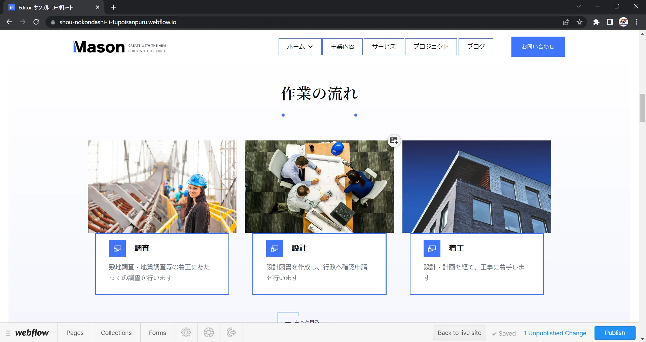Replace the image on the 設計 card
The image size is (646, 342).
[394, 141]
